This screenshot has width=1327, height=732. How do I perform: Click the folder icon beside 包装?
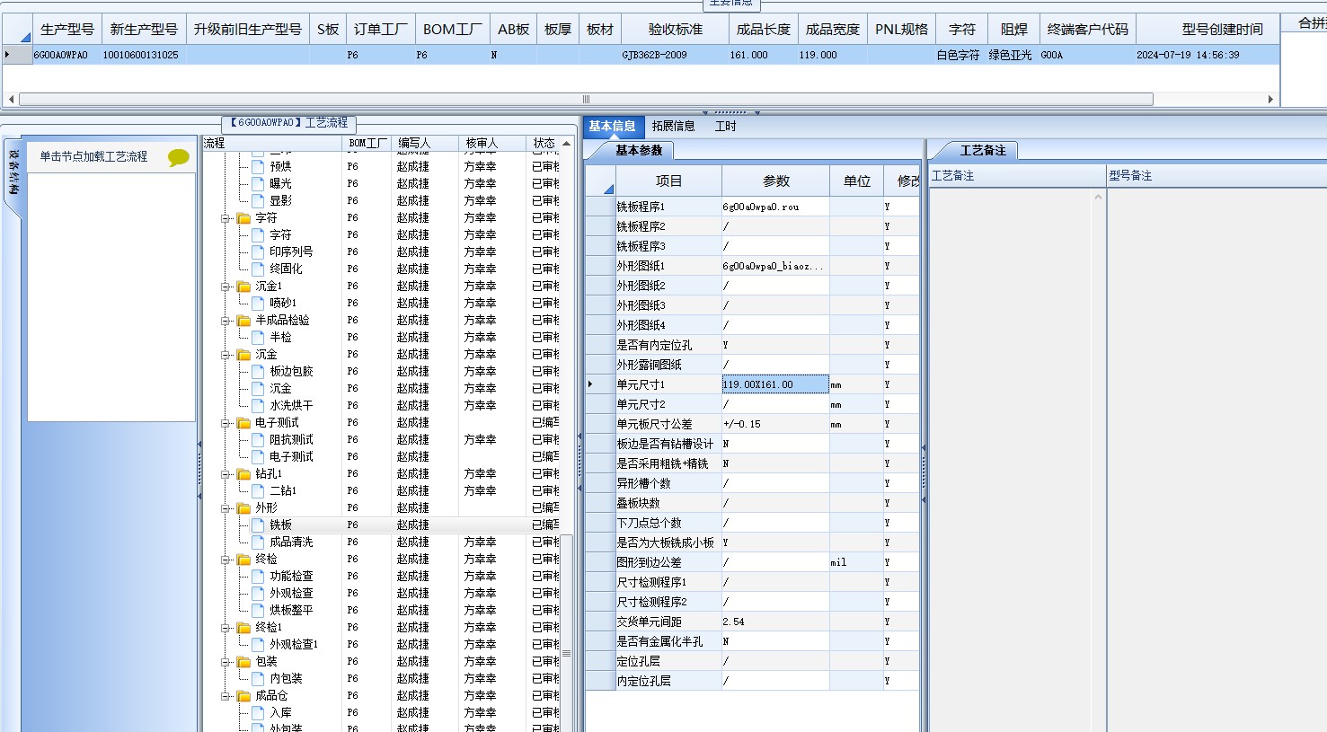tap(243, 662)
